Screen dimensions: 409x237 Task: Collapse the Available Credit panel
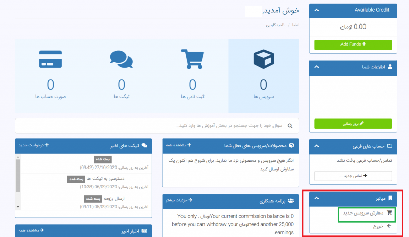(317, 10)
